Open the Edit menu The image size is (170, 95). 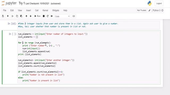[12, 10]
